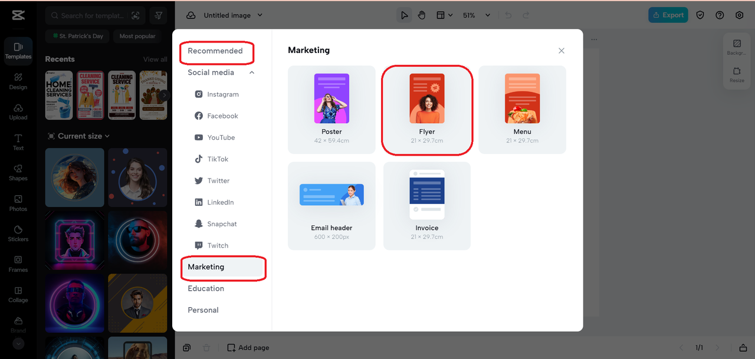This screenshot has height=359, width=755.
Task: Open the yellow Cleaning Service recent template
Action: (122, 95)
